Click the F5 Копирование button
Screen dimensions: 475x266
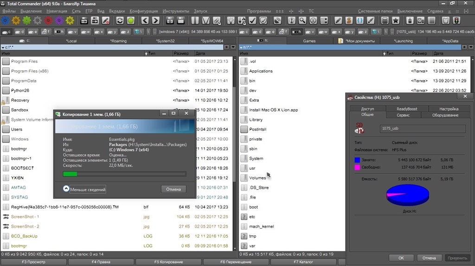168,262
